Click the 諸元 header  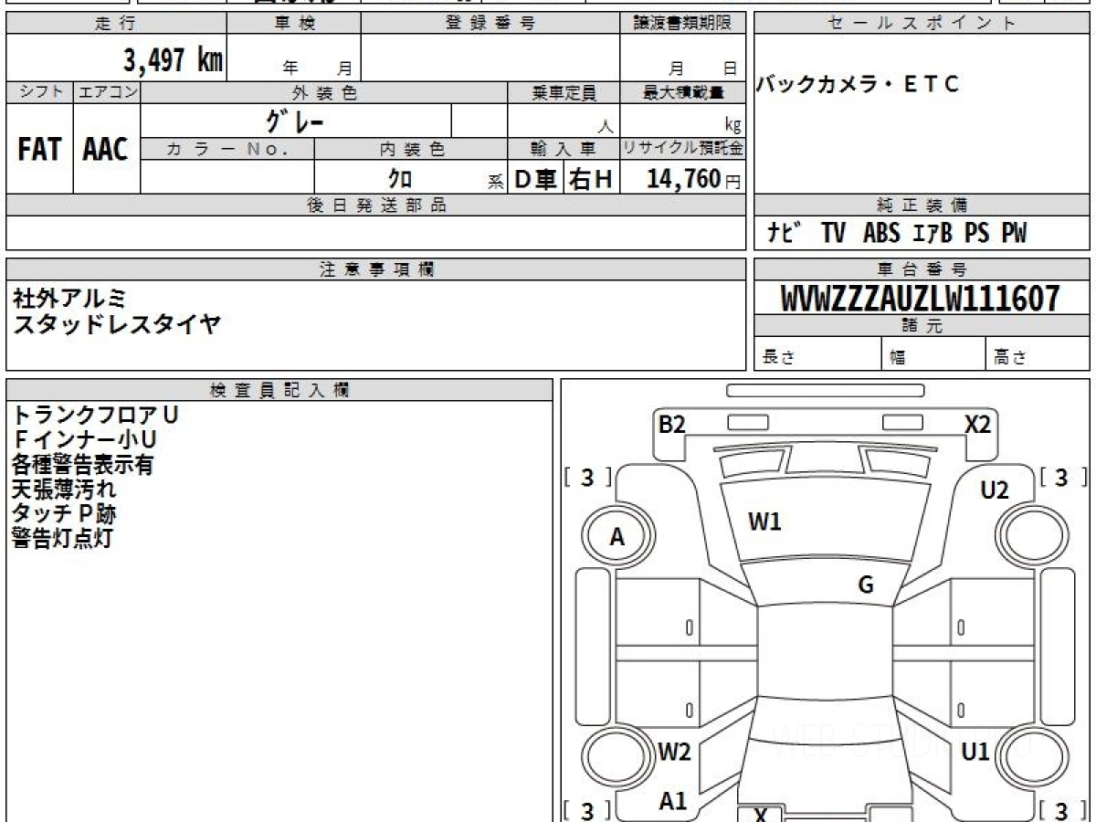pyautogui.click(x=922, y=326)
